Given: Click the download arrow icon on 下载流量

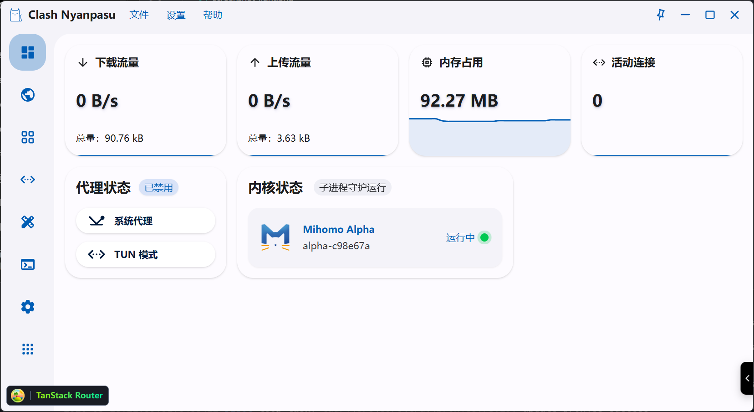Looking at the screenshot, I should click(x=83, y=62).
